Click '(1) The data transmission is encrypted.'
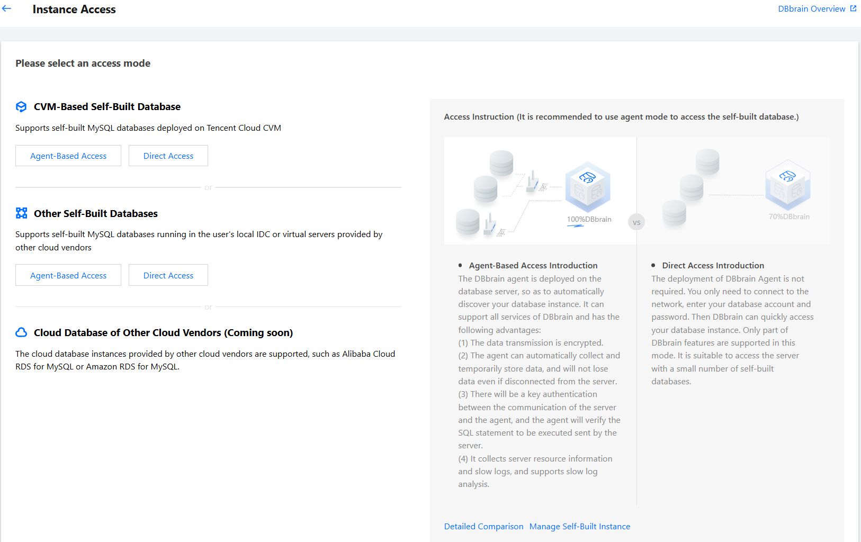 531,342
